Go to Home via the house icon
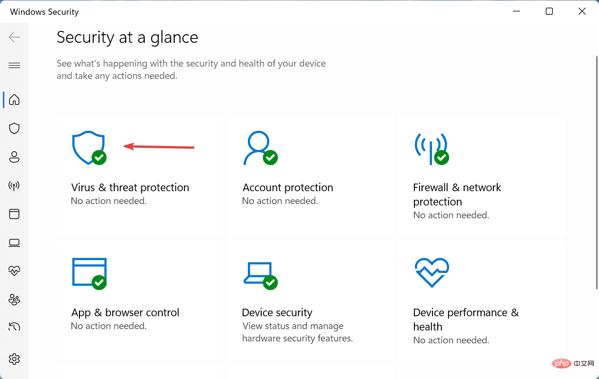This screenshot has height=379, width=599. pos(14,100)
